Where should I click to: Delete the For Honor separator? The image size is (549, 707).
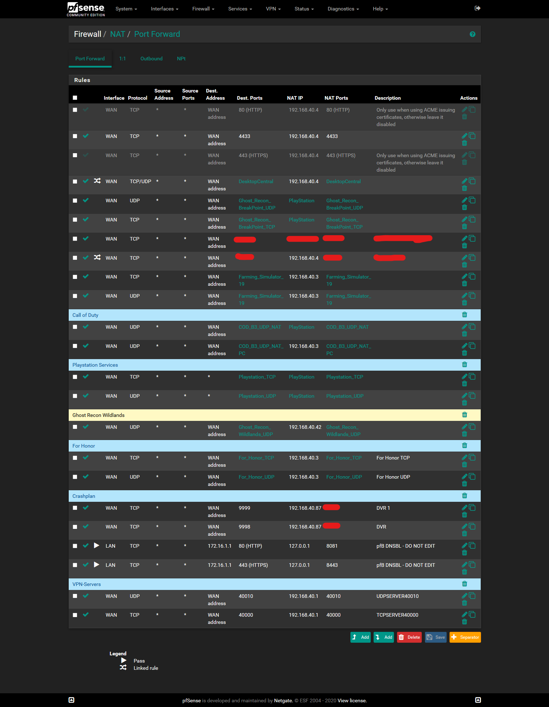click(465, 445)
